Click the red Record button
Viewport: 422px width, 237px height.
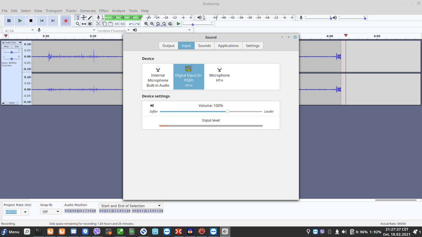pos(66,21)
